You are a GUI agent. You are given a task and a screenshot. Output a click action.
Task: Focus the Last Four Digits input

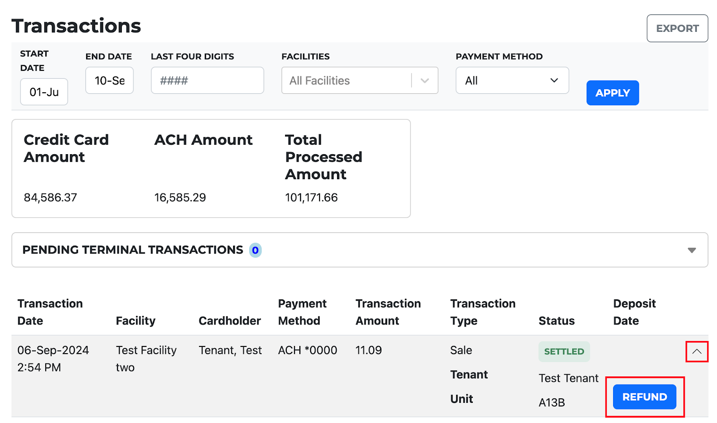(207, 81)
